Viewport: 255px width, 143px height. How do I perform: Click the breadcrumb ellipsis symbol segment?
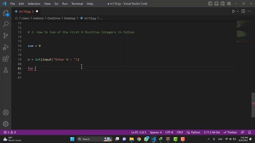click(x=101, y=18)
